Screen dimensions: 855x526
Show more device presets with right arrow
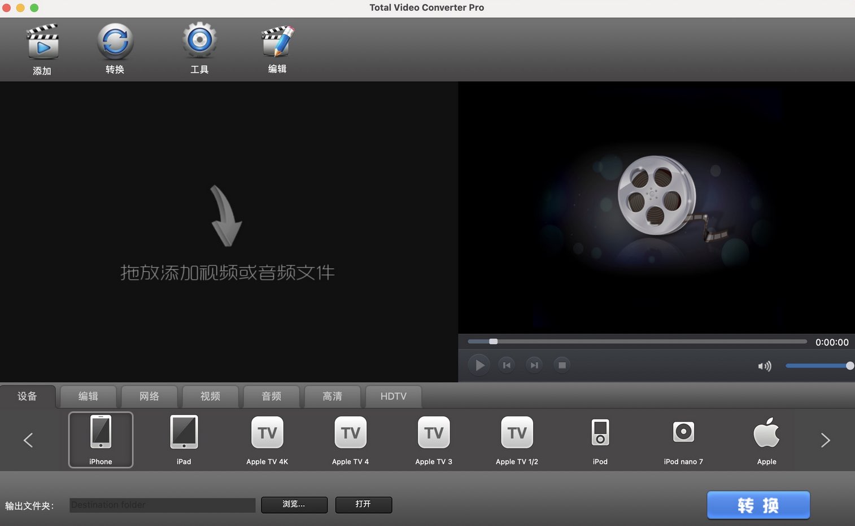click(x=826, y=440)
